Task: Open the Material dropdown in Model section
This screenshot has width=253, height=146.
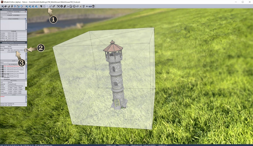Action: [x=26, y=84]
